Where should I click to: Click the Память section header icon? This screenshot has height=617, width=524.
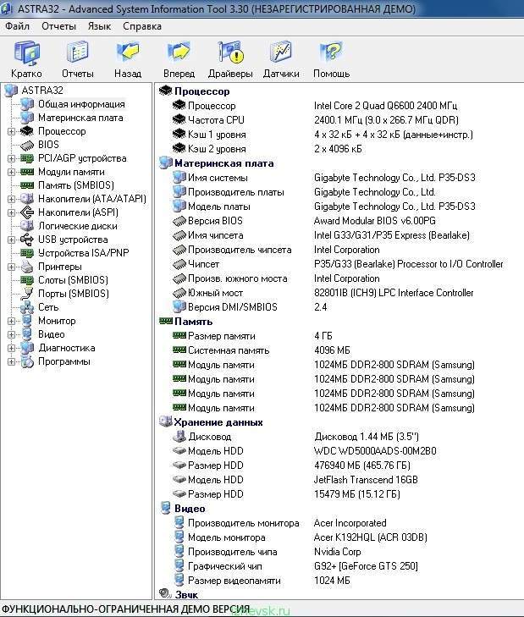[166, 322]
